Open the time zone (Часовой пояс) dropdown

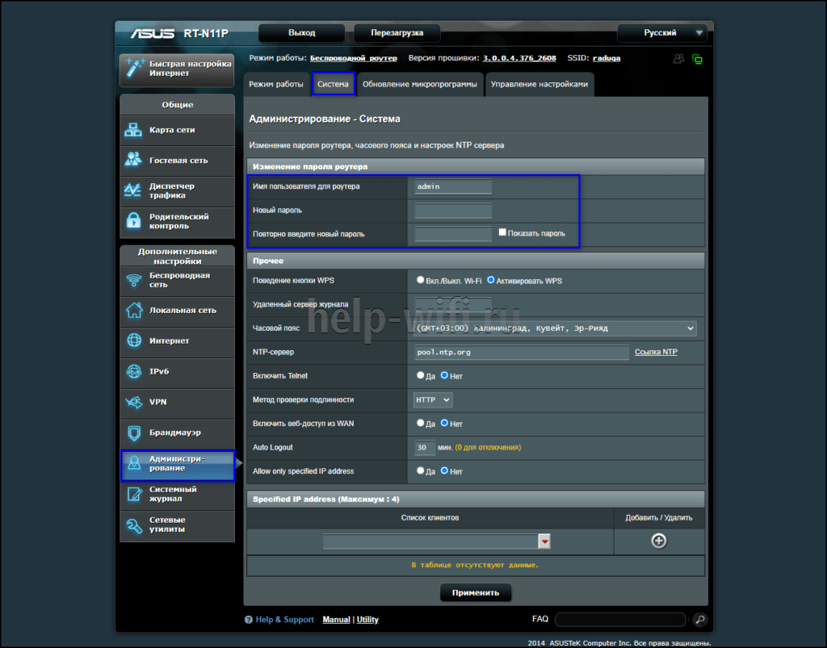pyautogui.click(x=554, y=328)
